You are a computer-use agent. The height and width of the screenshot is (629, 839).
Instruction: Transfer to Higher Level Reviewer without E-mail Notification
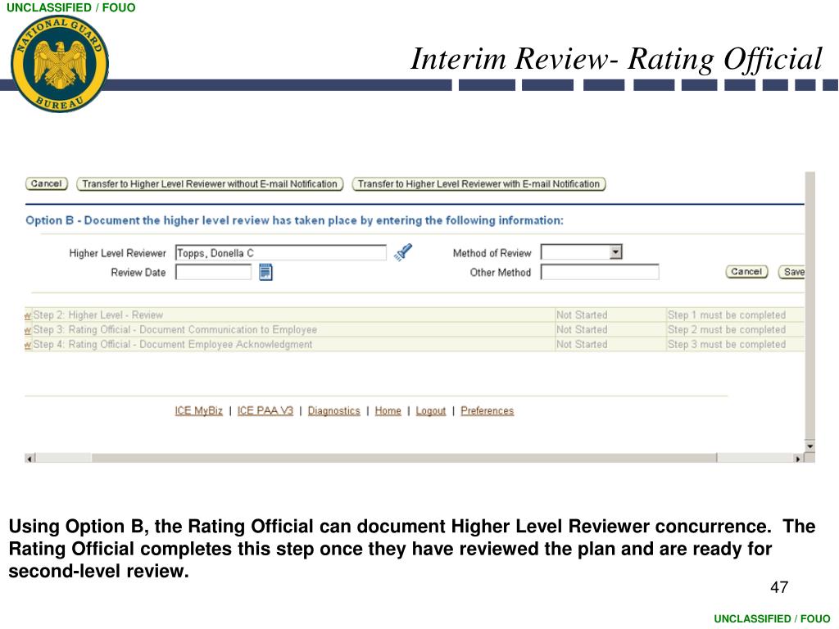(210, 184)
